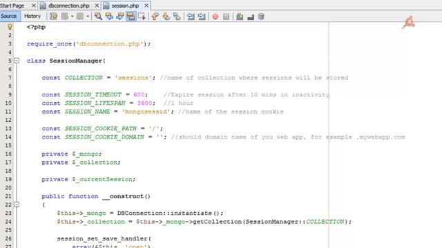Click the getCollection method call
442x248 pixels.
[x=218, y=222]
